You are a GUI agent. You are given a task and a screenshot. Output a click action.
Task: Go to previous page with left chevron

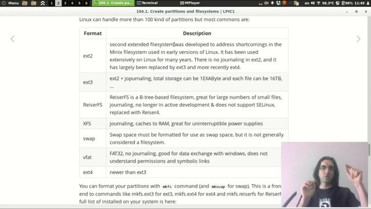(x=12, y=39)
